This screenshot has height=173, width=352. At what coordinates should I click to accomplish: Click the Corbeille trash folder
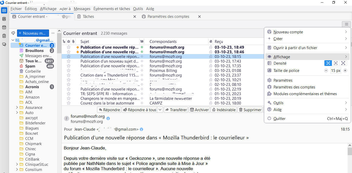coord(33,71)
